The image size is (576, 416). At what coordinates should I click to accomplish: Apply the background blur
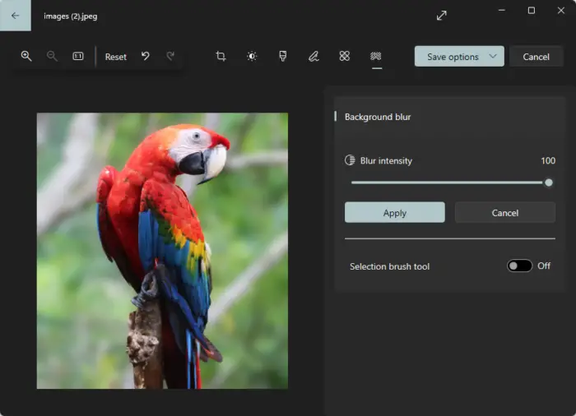point(394,212)
